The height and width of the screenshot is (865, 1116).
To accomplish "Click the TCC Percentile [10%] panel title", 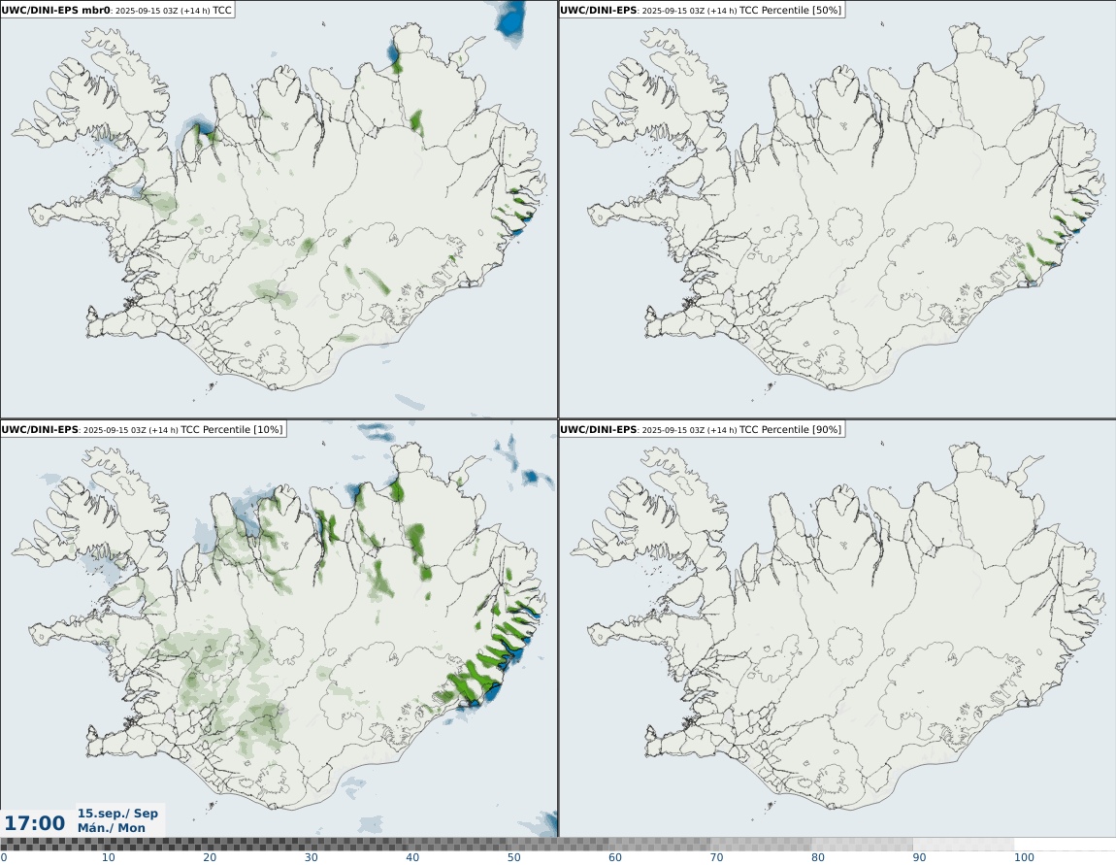I will [x=143, y=429].
